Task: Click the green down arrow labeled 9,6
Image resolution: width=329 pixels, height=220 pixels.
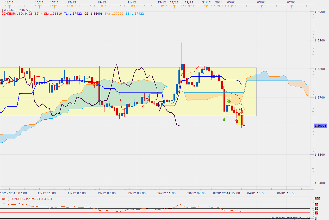Action: (x=229, y=101)
